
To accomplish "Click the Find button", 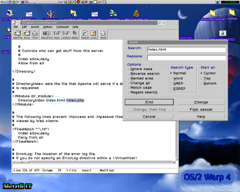I will coord(149,102).
